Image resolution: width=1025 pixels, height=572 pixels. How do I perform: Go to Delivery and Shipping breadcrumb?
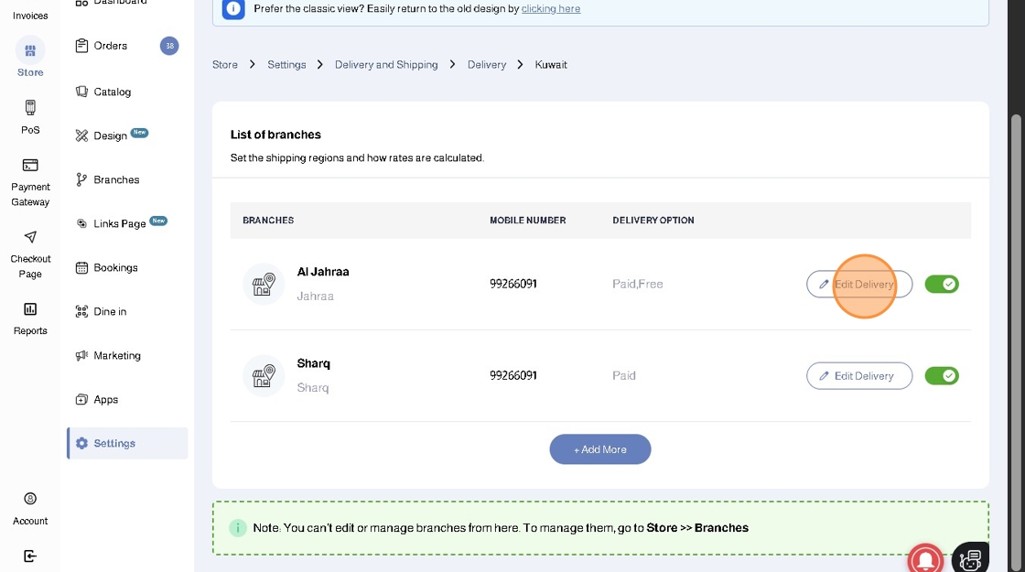click(386, 65)
